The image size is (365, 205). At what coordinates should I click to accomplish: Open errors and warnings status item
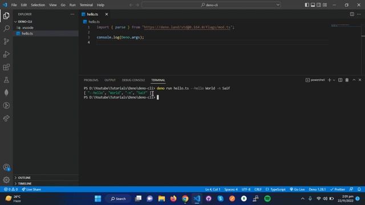(x=11, y=190)
